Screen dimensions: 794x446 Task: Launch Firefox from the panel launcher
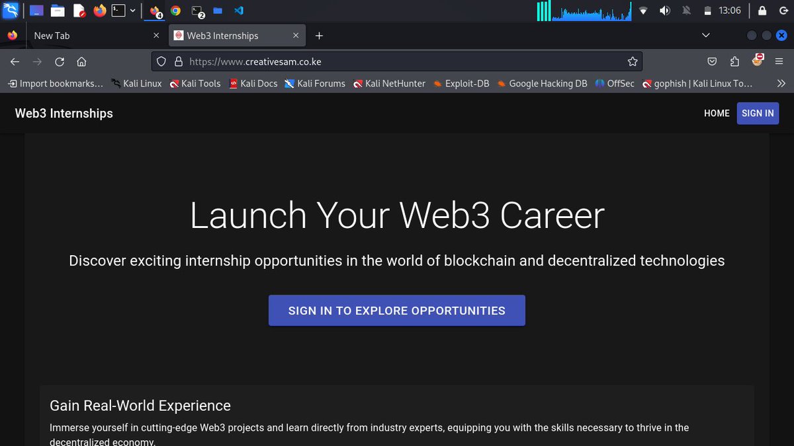[100, 11]
